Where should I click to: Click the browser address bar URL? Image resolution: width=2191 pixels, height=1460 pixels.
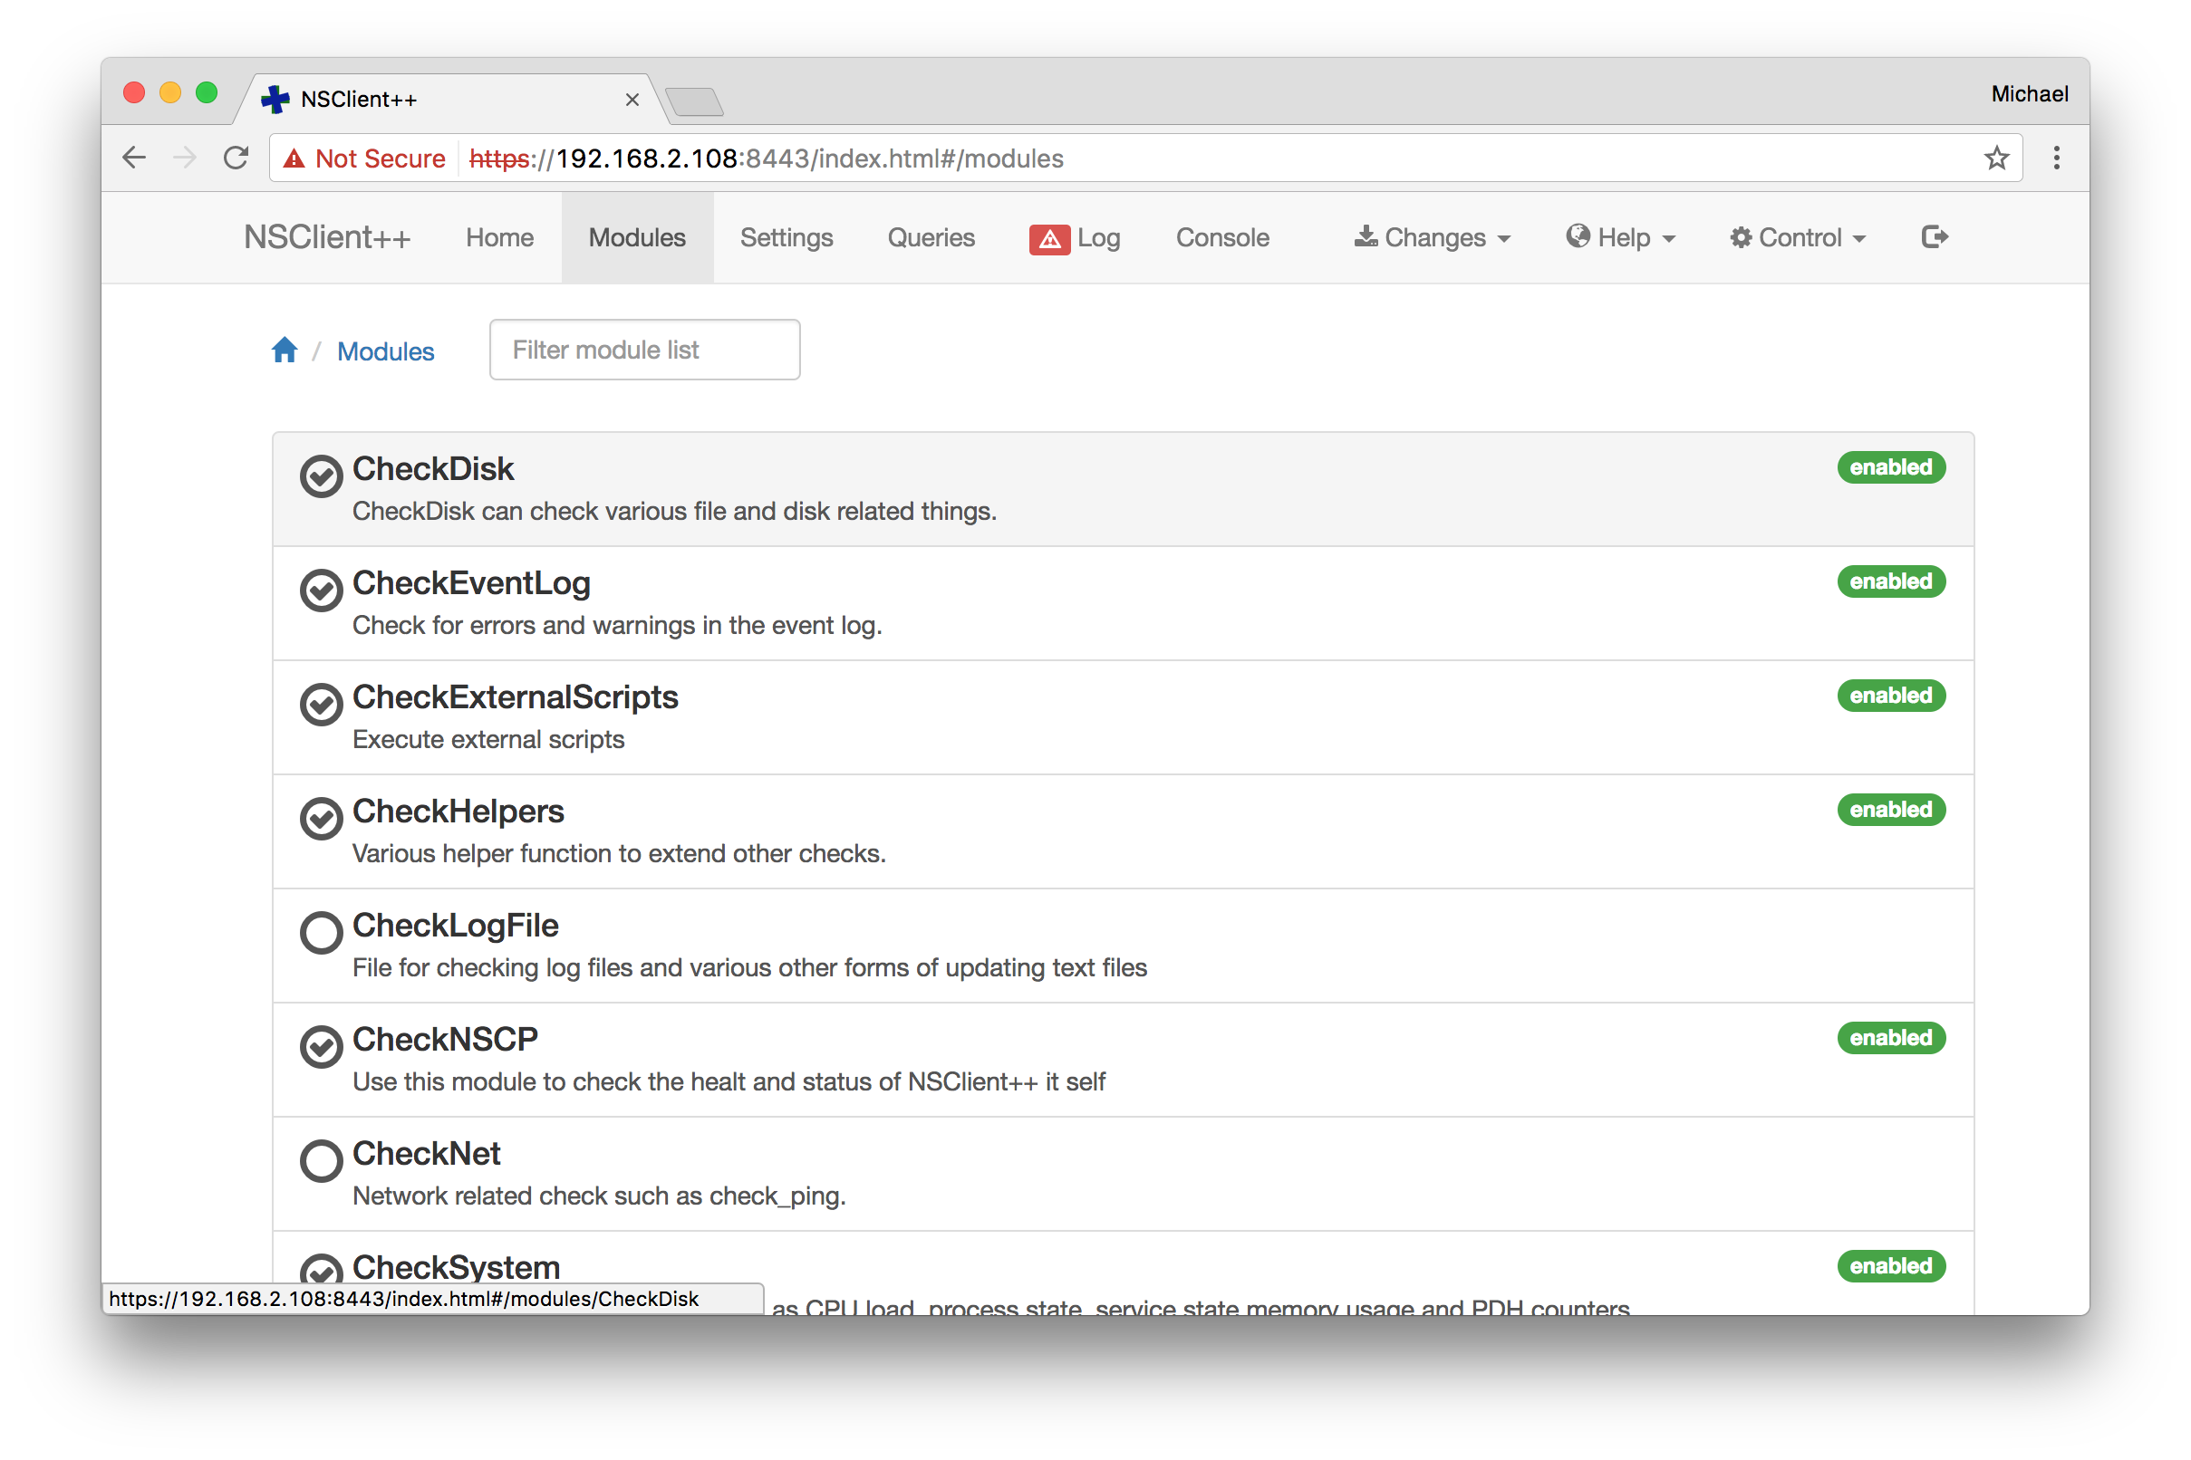click(x=767, y=159)
